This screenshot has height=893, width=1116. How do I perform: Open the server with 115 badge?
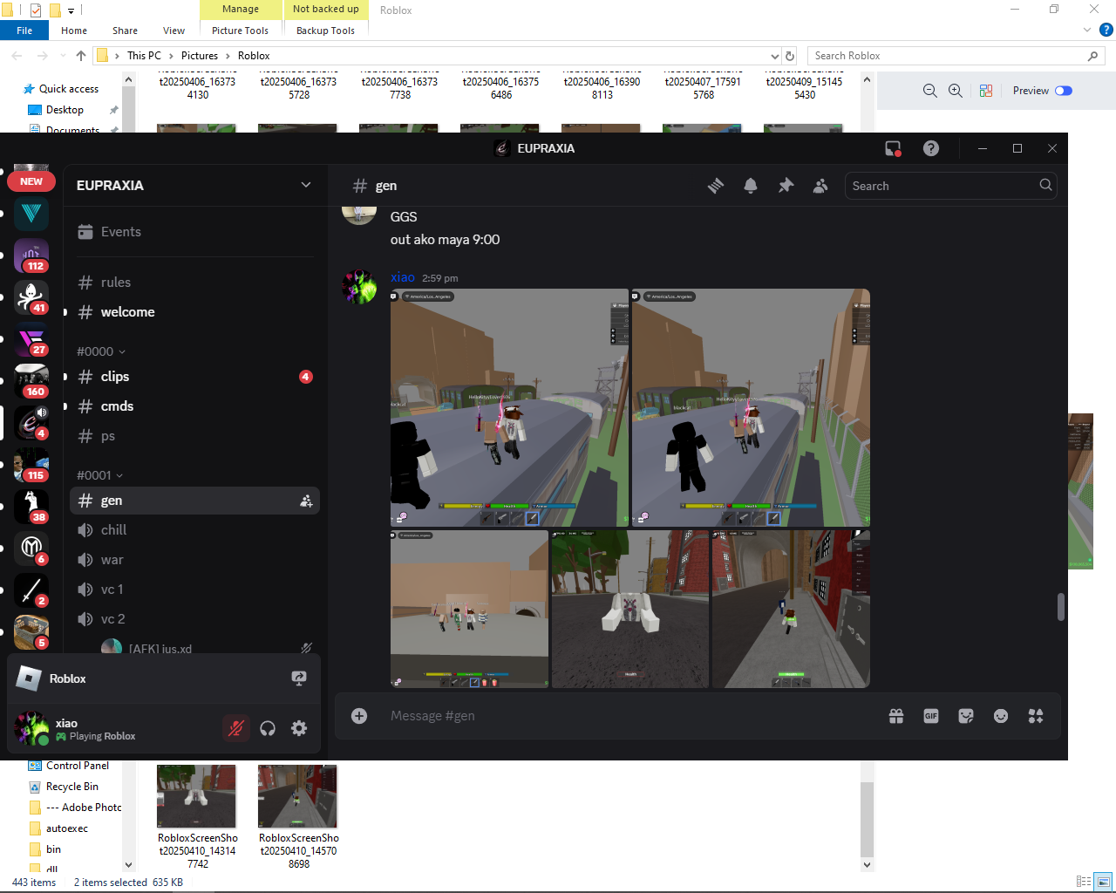tap(31, 465)
